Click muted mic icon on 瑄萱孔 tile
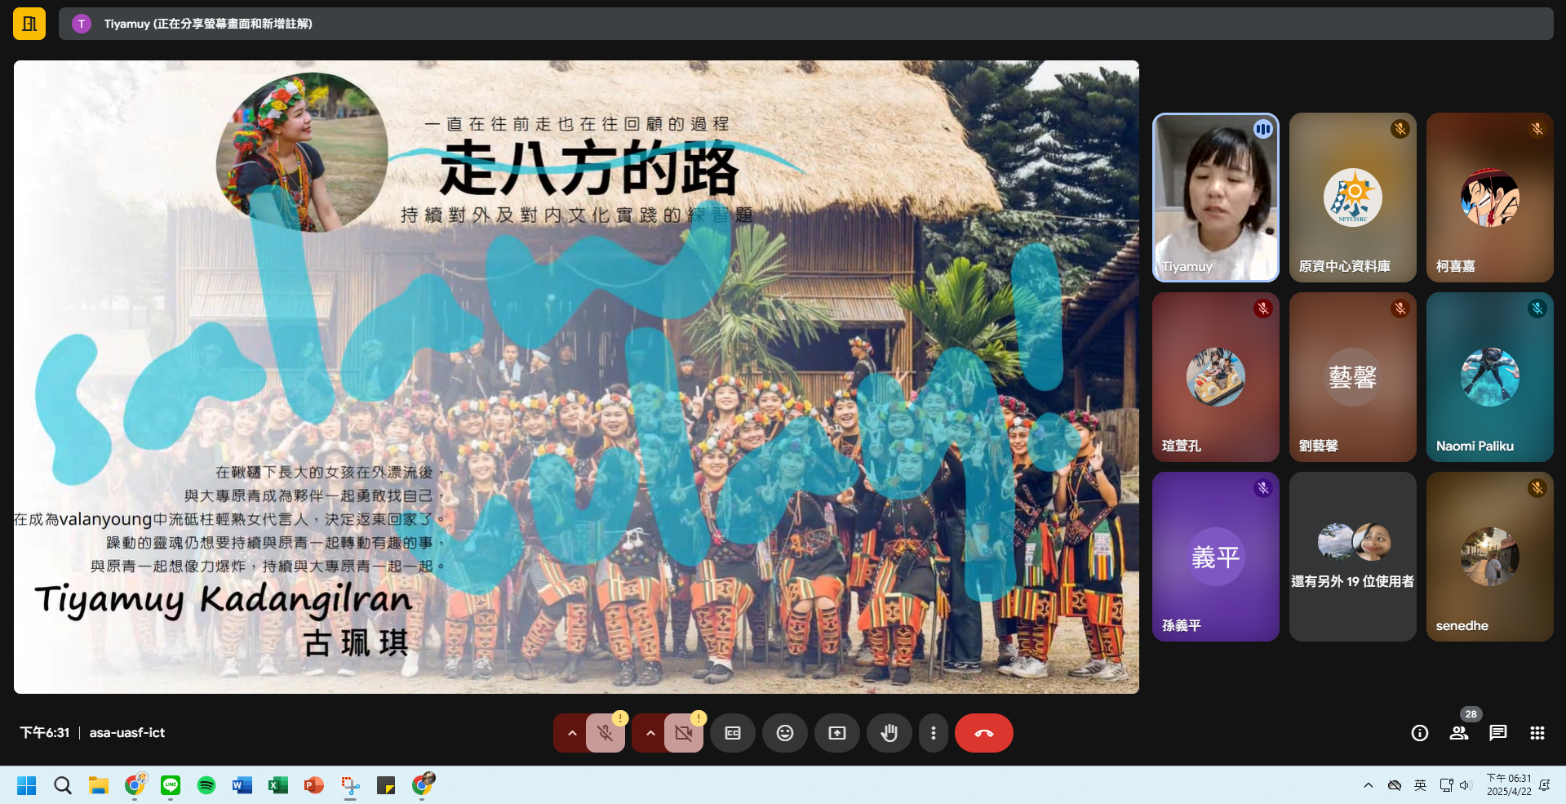The height and width of the screenshot is (804, 1566). [1263, 309]
